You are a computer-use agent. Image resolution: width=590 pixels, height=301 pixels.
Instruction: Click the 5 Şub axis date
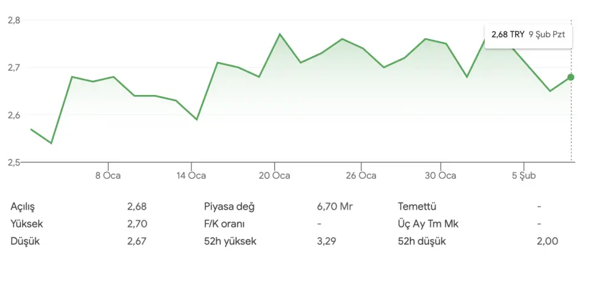click(524, 176)
